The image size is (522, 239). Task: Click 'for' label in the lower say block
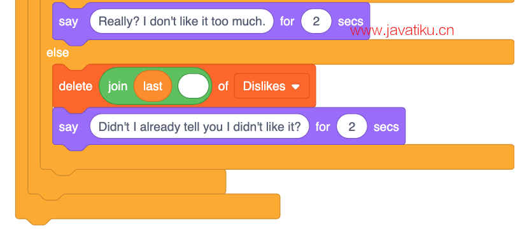tap(323, 126)
